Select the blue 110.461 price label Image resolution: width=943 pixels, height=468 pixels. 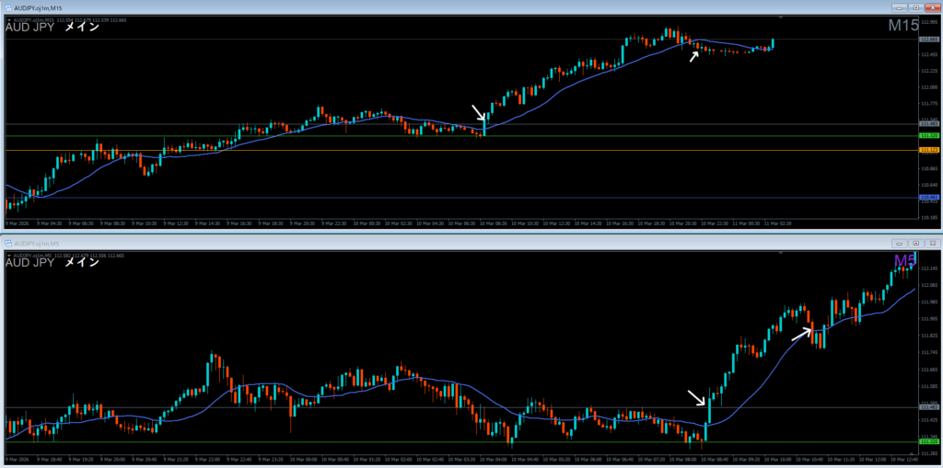coord(928,198)
